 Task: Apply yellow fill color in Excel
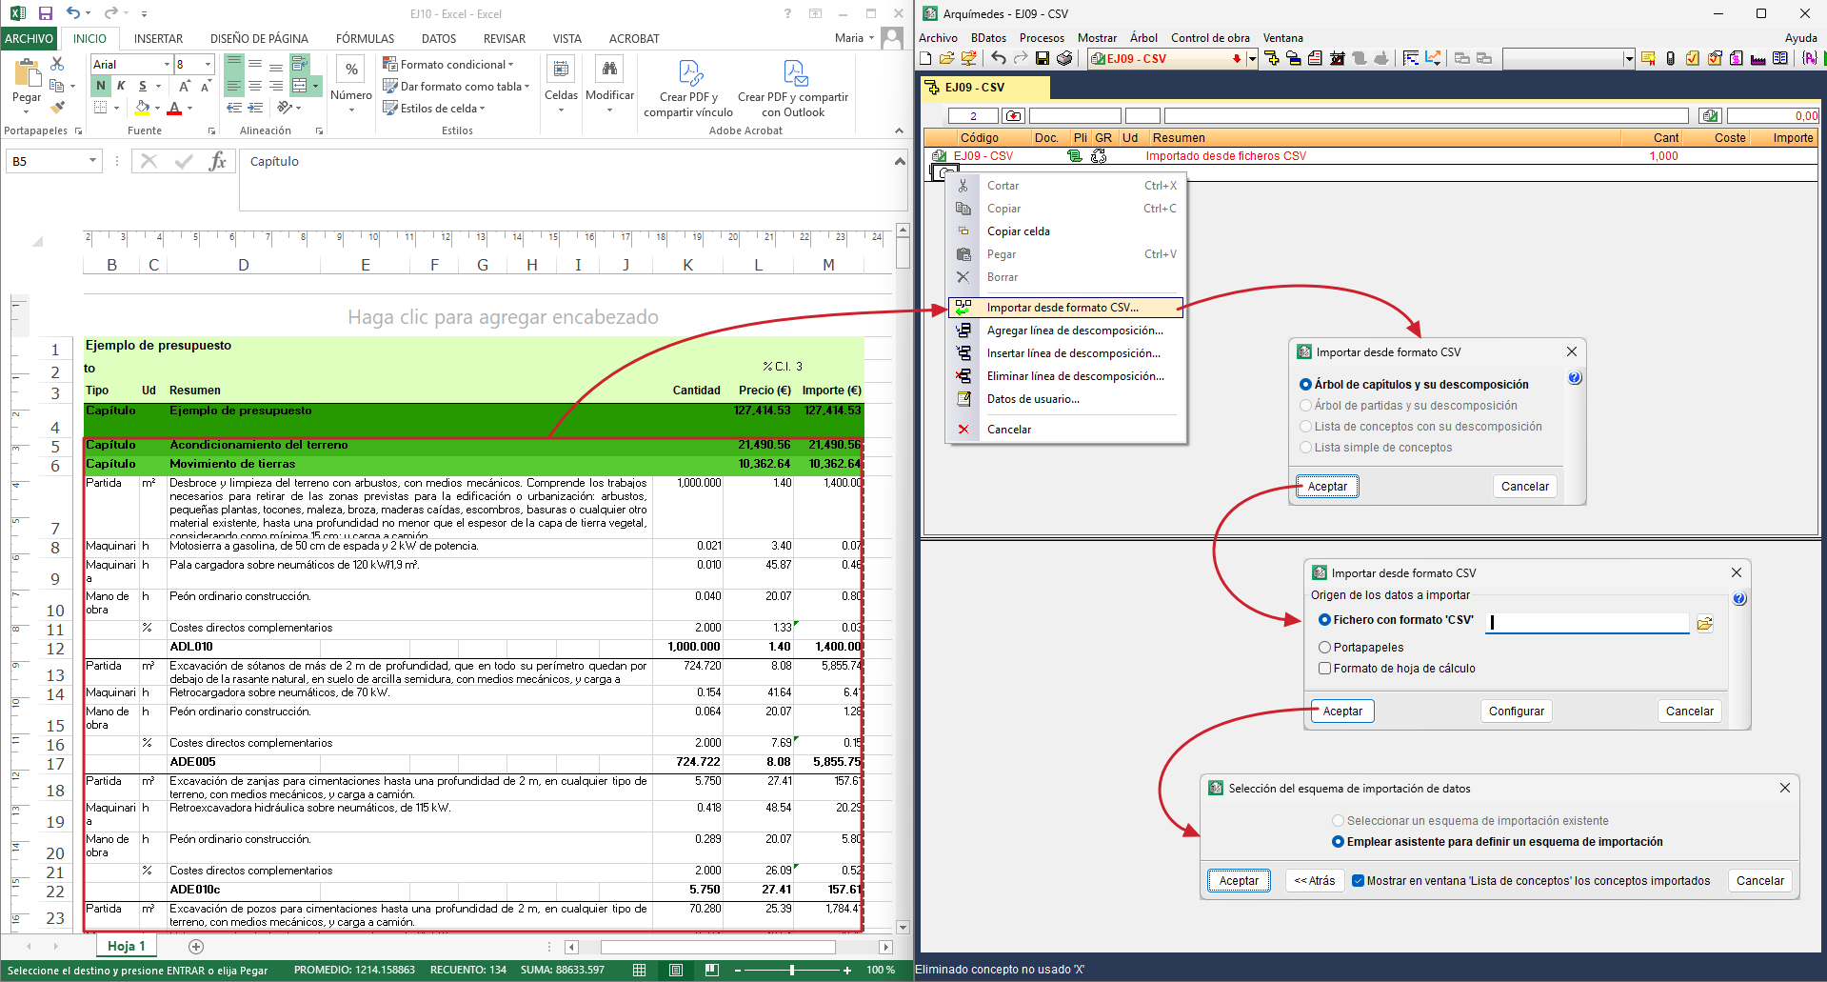point(142,108)
